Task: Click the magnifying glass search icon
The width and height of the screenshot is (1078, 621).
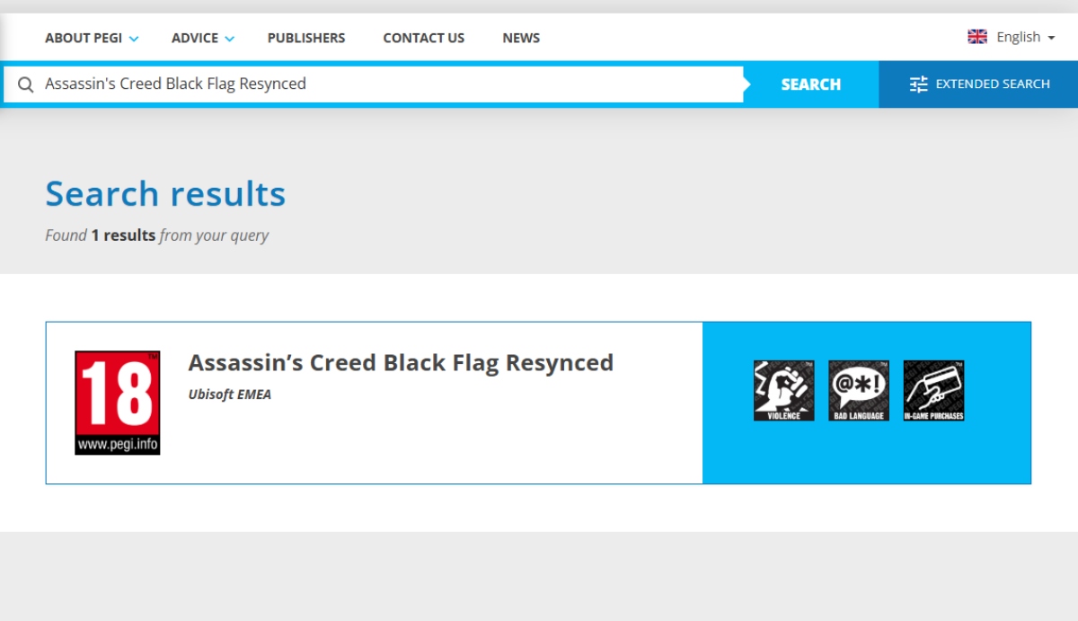Action: pyautogui.click(x=26, y=84)
